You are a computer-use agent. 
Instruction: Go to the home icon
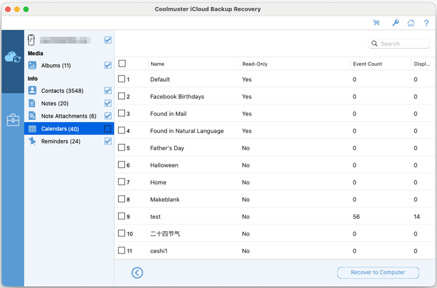[x=411, y=23]
